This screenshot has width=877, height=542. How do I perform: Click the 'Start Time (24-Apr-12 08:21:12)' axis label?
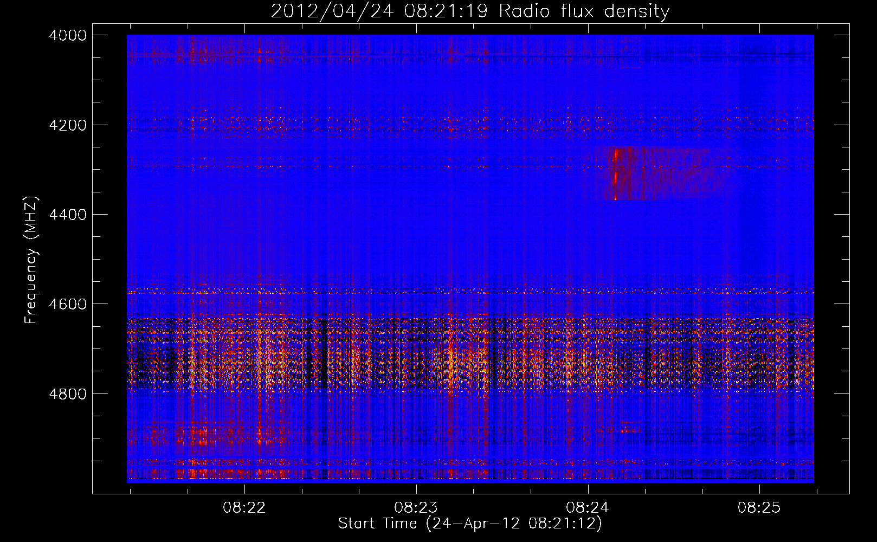click(470, 524)
